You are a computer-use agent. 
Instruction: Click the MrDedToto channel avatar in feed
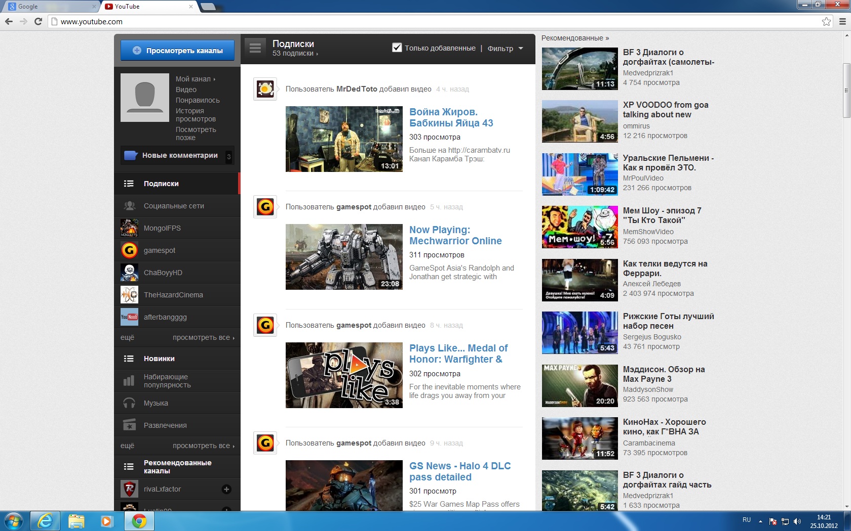265,90
